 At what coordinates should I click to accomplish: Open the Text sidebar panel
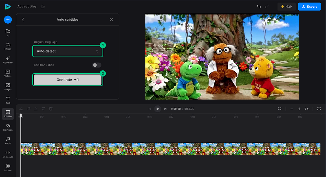point(8,100)
